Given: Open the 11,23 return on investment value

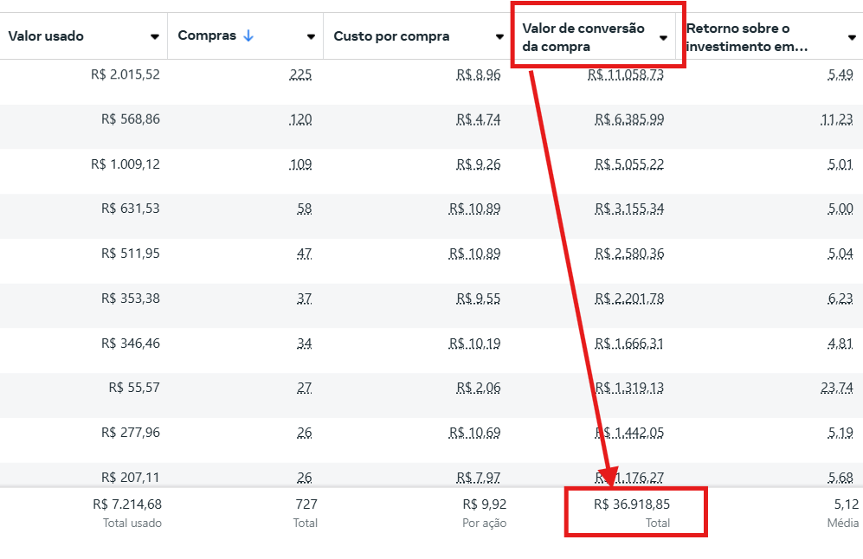Looking at the screenshot, I should [836, 119].
